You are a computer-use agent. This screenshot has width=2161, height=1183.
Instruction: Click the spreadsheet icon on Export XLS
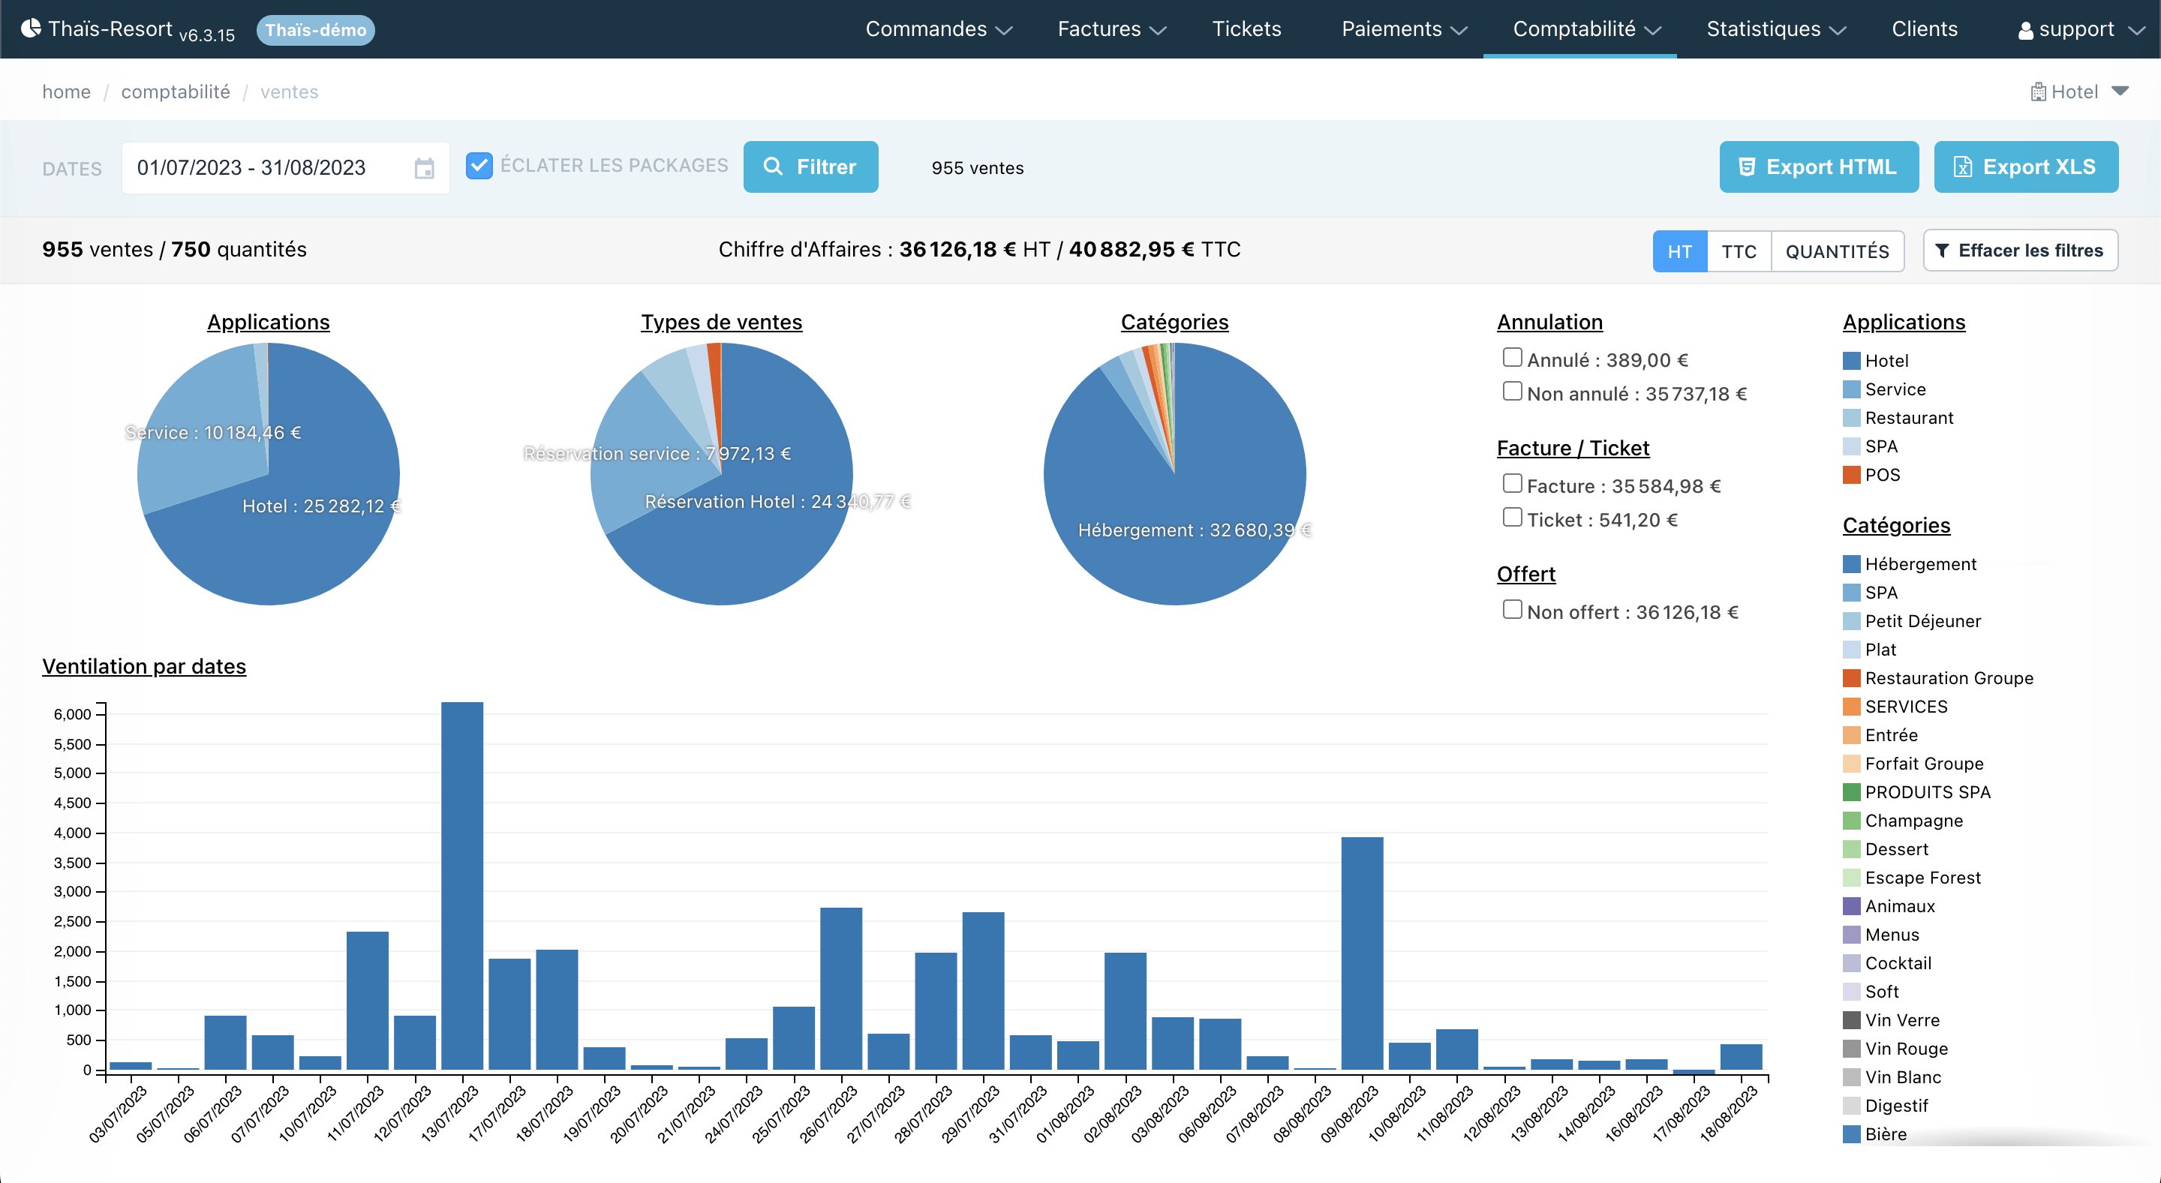(1963, 167)
